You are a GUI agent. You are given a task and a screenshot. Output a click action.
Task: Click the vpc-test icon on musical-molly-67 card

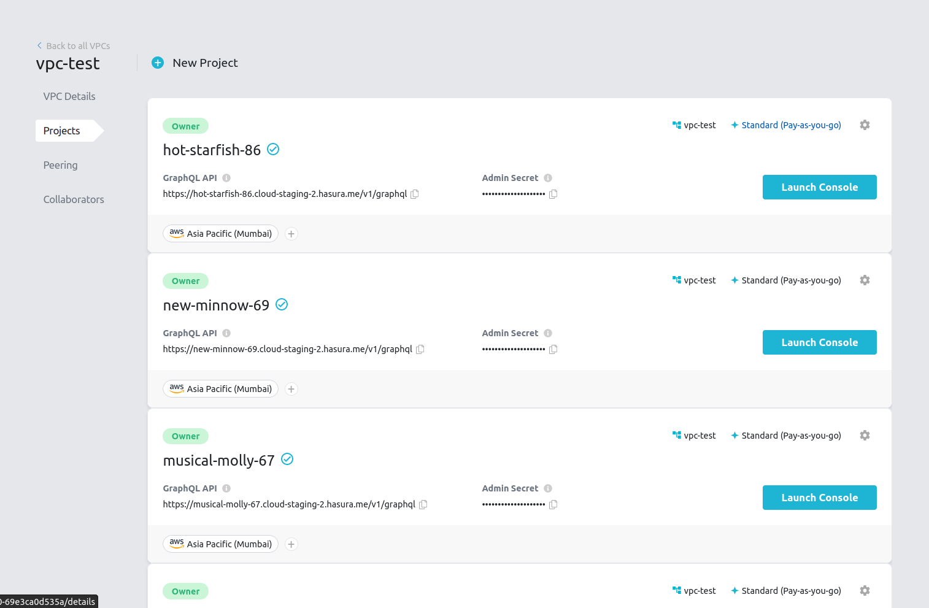677,435
